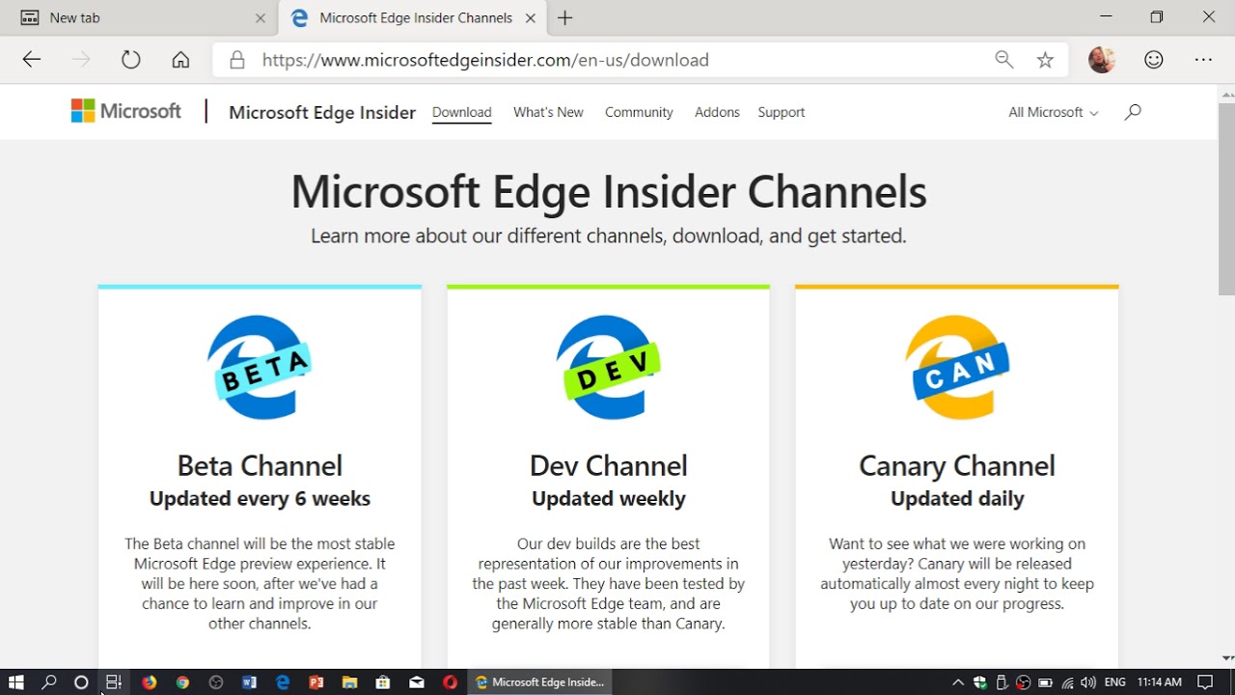The height and width of the screenshot is (695, 1235).
Task: Send feedback with the smiley icon
Action: pos(1153,60)
